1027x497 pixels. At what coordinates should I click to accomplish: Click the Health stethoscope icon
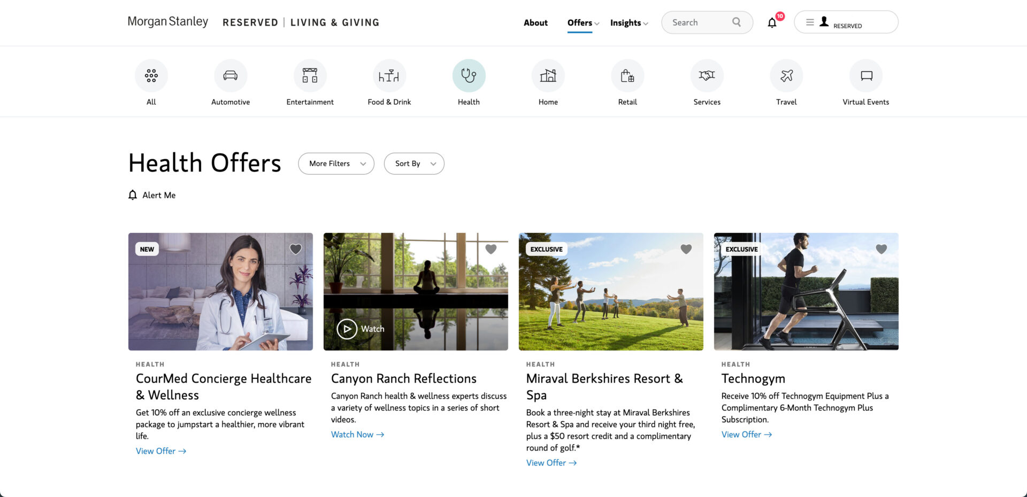coord(469,76)
